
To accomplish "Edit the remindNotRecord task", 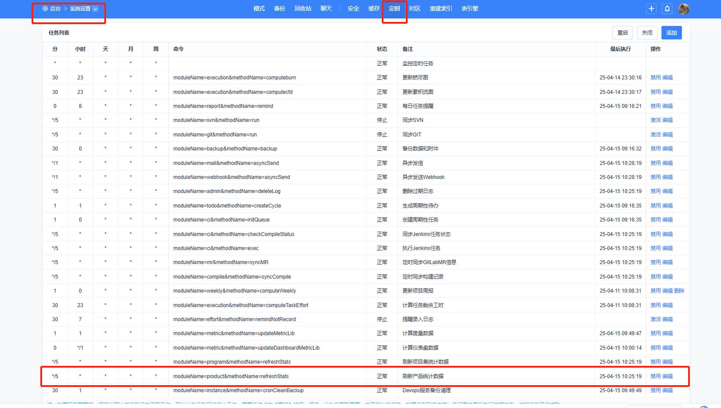I will [x=668, y=319].
